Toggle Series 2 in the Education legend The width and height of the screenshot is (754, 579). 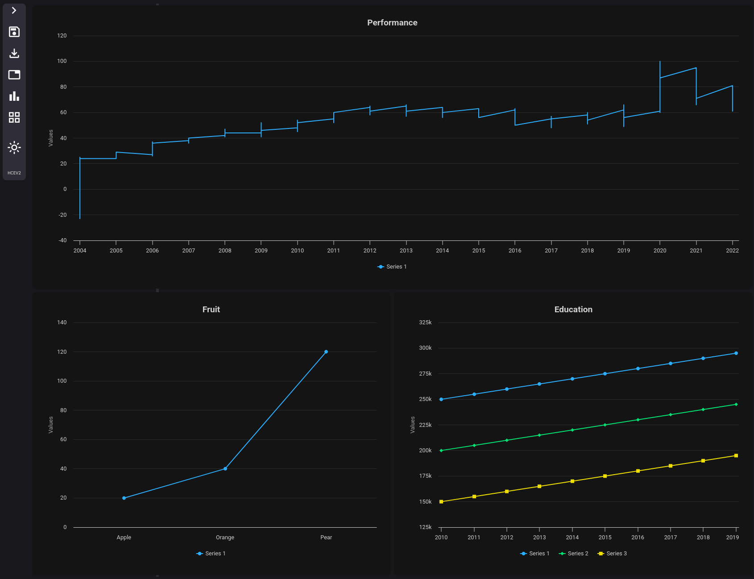click(x=563, y=553)
